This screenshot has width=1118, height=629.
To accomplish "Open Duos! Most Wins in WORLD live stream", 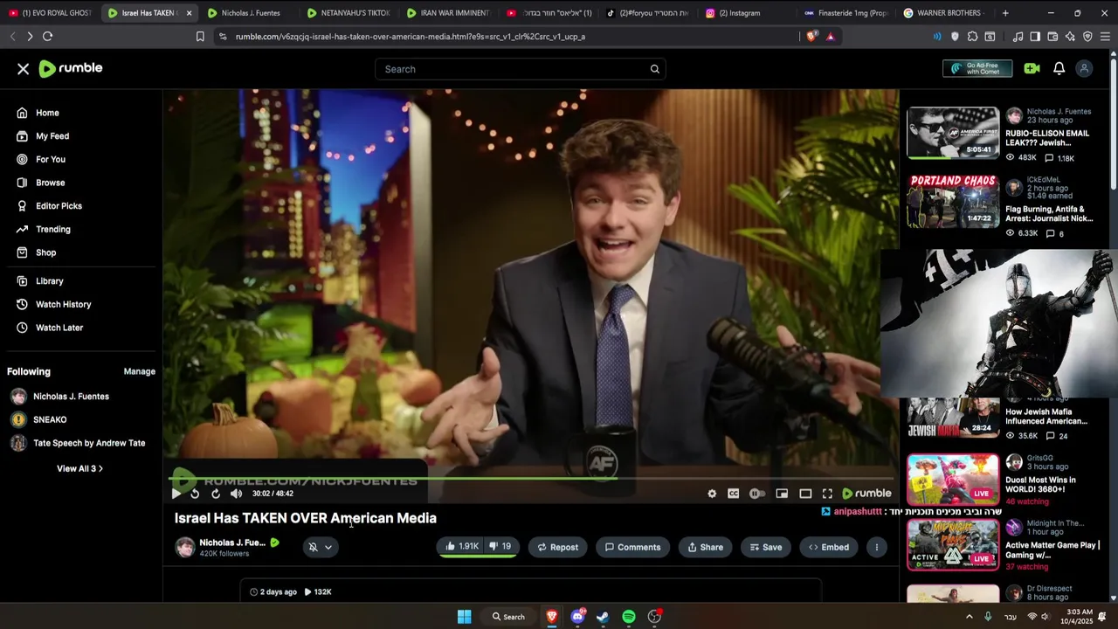I will [x=953, y=480].
